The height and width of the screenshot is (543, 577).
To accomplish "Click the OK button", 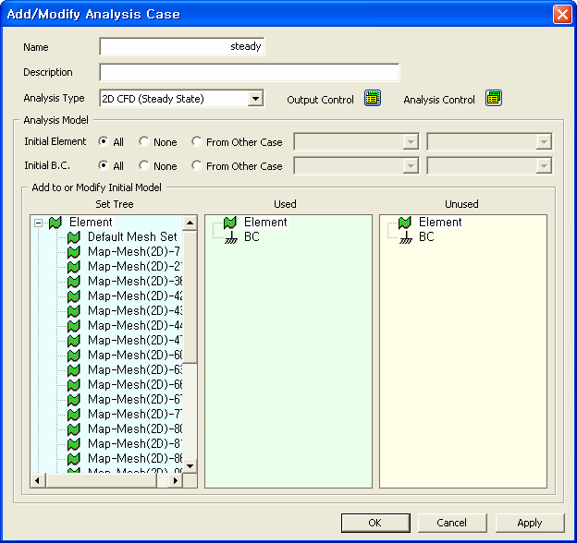I will pyautogui.click(x=374, y=523).
